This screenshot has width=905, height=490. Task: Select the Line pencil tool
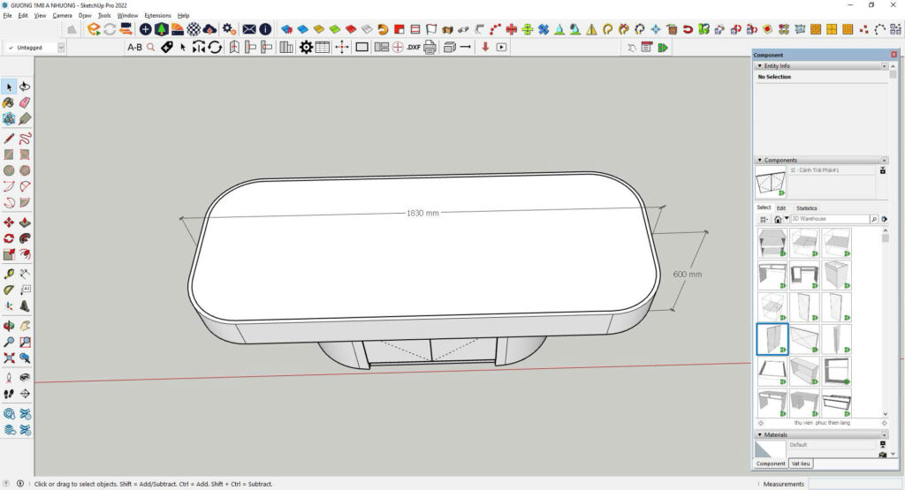tap(9, 139)
